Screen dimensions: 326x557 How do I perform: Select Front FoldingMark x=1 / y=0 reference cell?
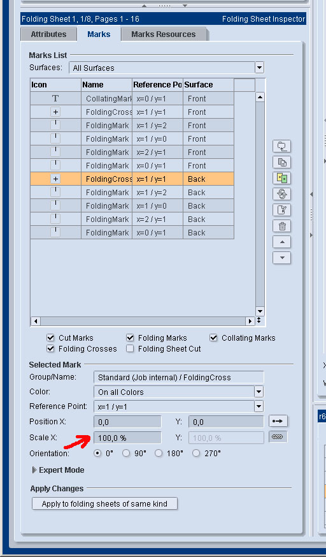158,139
